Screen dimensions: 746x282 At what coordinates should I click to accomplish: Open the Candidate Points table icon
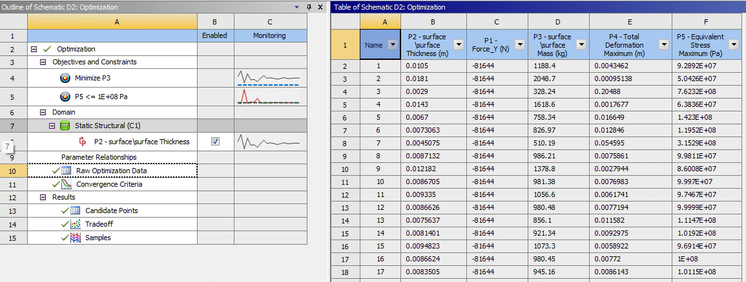click(74, 211)
